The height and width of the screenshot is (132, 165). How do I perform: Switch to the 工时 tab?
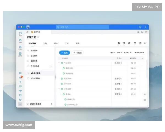tap(67, 43)
